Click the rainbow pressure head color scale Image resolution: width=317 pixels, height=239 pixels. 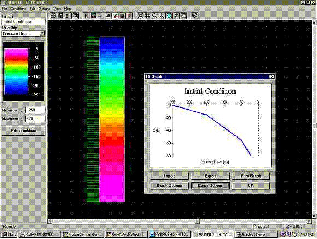[x=16, y=72]
